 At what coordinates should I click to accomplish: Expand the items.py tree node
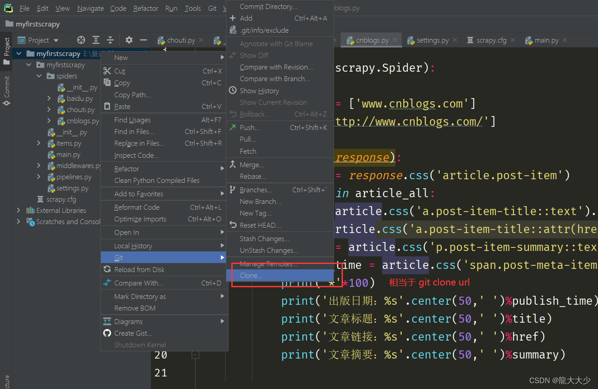click(39, 143)
